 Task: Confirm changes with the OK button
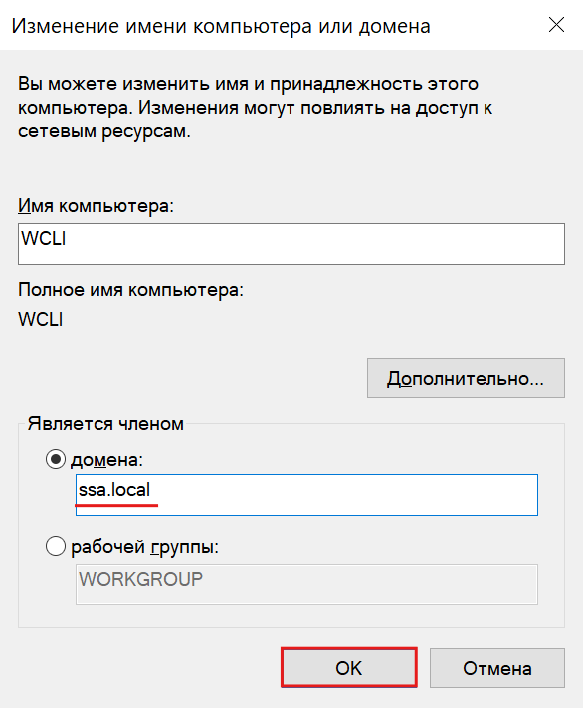click(x=349, y=668)
